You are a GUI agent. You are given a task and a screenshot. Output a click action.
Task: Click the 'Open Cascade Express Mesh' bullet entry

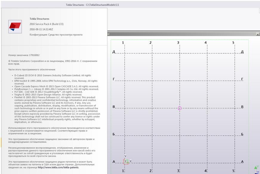56,86
